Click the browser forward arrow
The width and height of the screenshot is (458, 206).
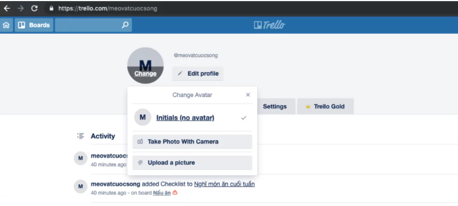pyautogui.click(x=21, y=9)
